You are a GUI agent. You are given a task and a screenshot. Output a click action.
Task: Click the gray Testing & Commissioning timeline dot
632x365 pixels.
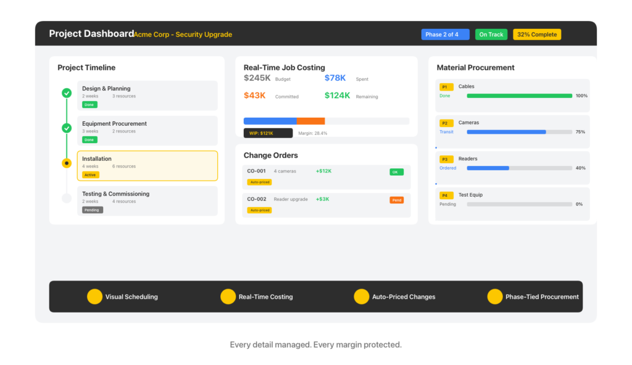67,198
